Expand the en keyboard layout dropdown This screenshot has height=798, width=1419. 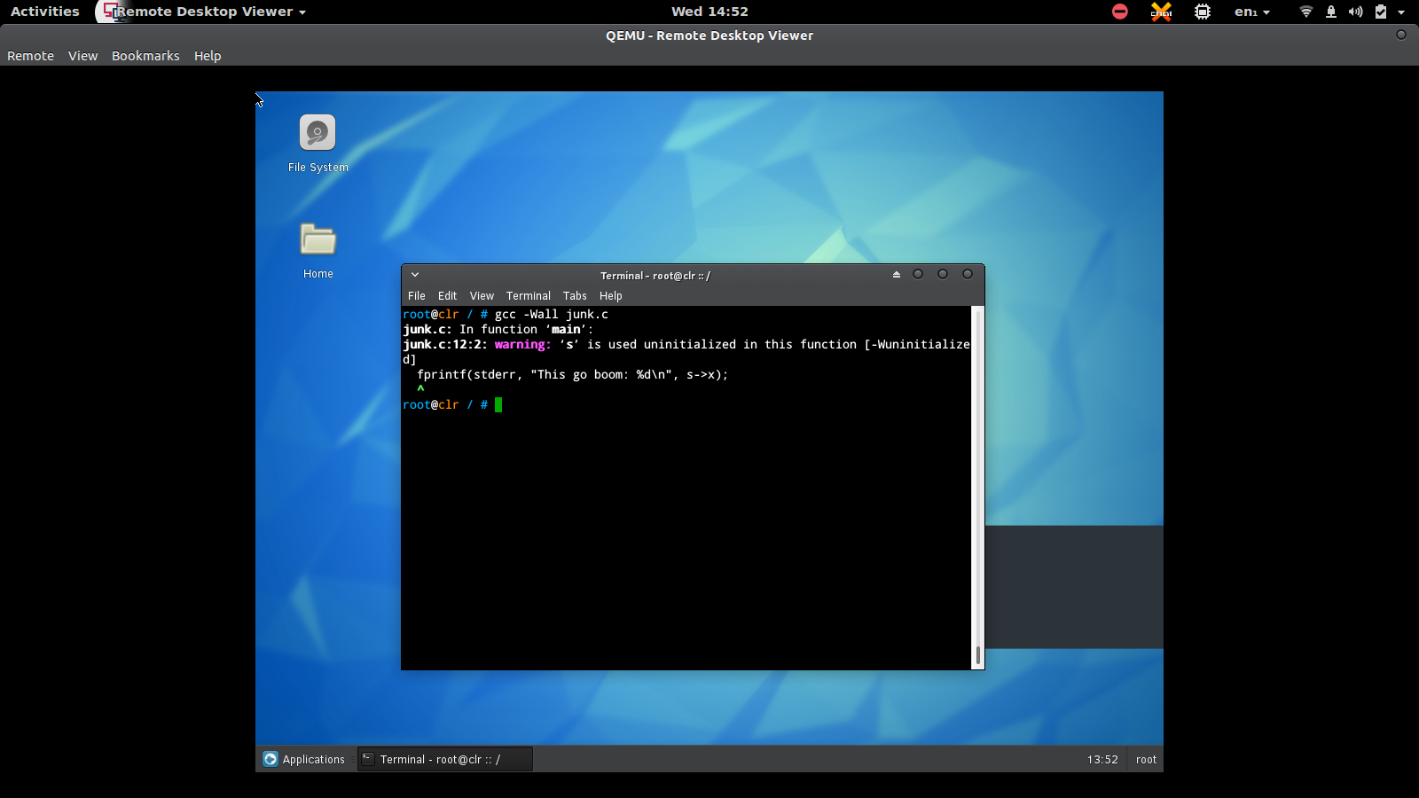(1252, 12)
